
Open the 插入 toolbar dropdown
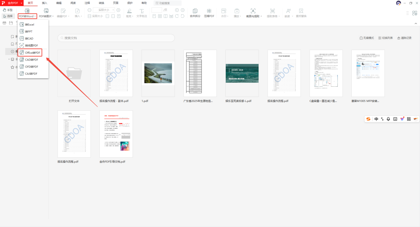[x=78, y=16]
